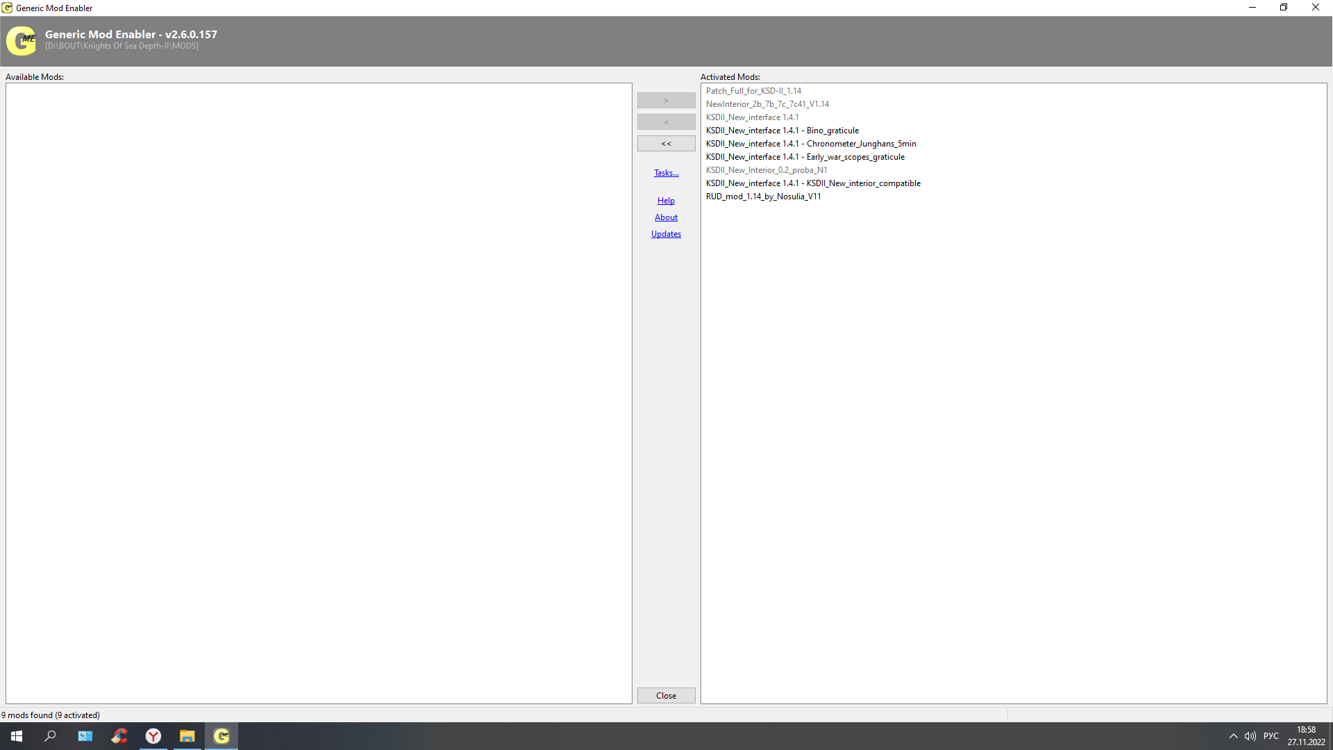Select NewInterior_2b_7b_7c_7c41_V1.14 mod
This screenshot has height=750, width=1333.
click(767, 104)
